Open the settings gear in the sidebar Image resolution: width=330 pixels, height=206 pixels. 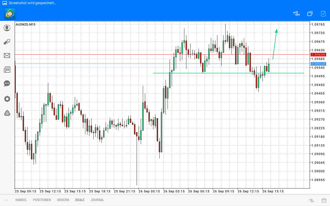pos(7,99)
